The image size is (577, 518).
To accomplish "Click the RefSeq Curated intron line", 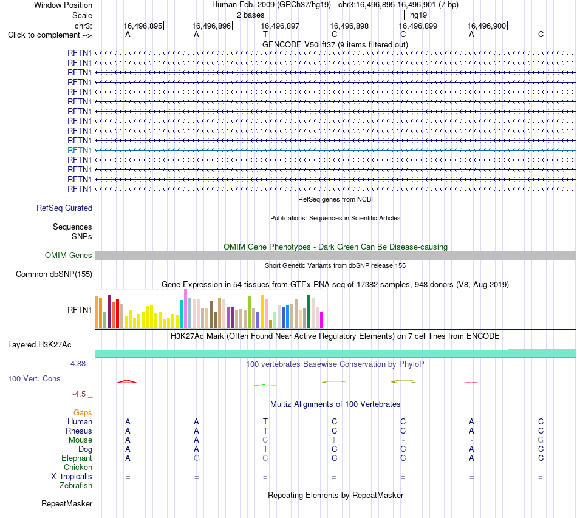I will tap(335, 208).
